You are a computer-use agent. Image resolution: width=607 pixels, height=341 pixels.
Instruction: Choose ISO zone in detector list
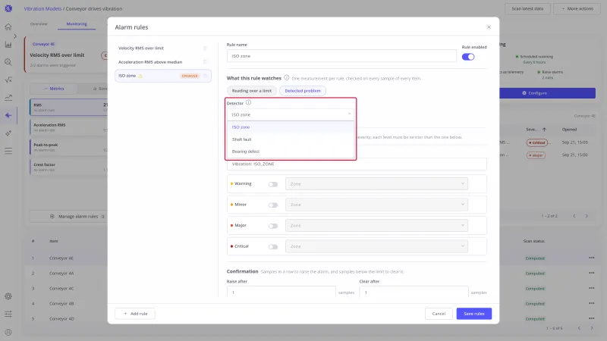click(291, 127)
